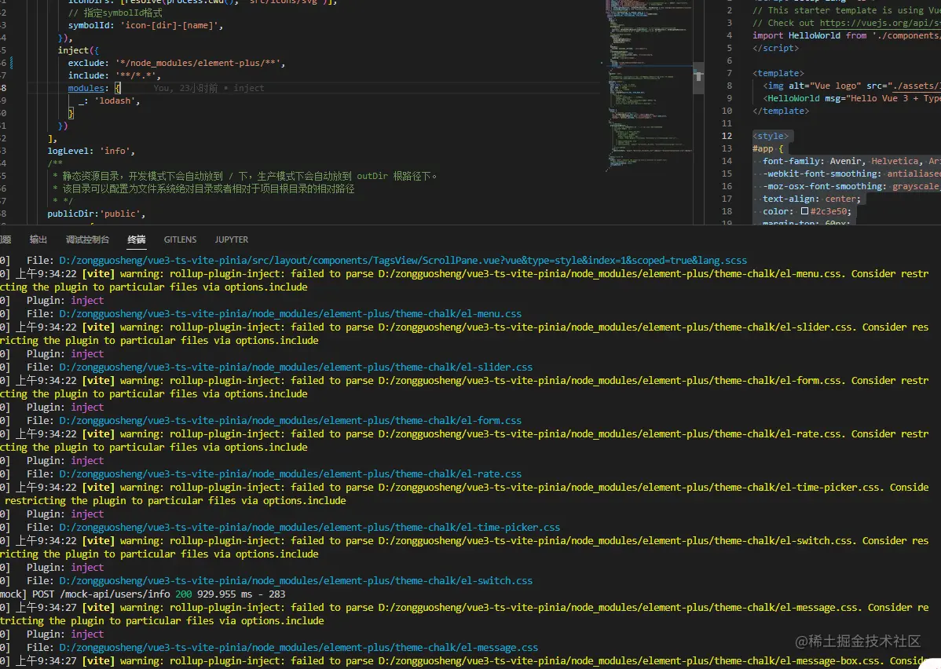Click the -webkit-font-smoothing line
Screen dimensions: 941x669
click(x=851, y=174)
